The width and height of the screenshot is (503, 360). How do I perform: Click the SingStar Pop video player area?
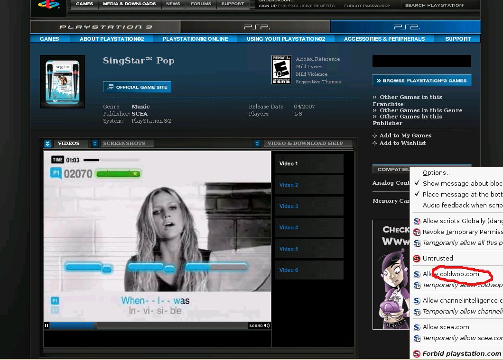157,236
